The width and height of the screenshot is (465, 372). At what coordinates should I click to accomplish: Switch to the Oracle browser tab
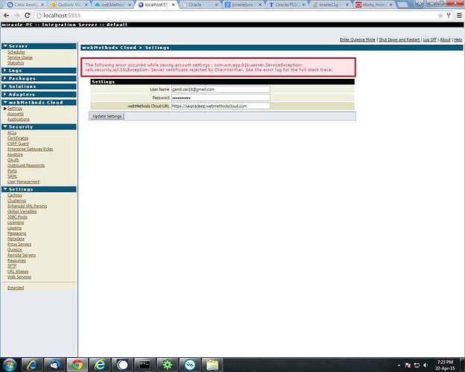200,4
